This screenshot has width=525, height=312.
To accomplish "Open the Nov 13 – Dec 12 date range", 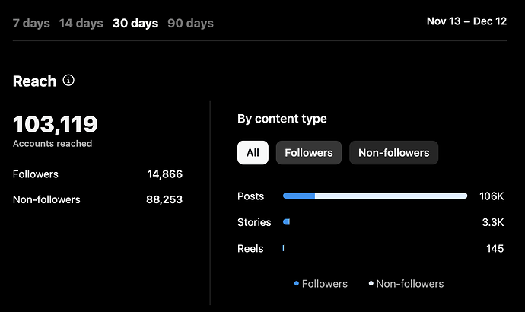I will (x=466, y=21).
